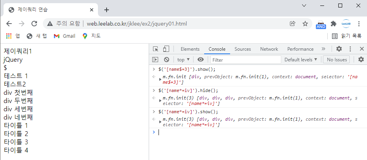This screenshot has width=367, height=160.
Task: Switch to the Network tab
Action: (269, 49)
